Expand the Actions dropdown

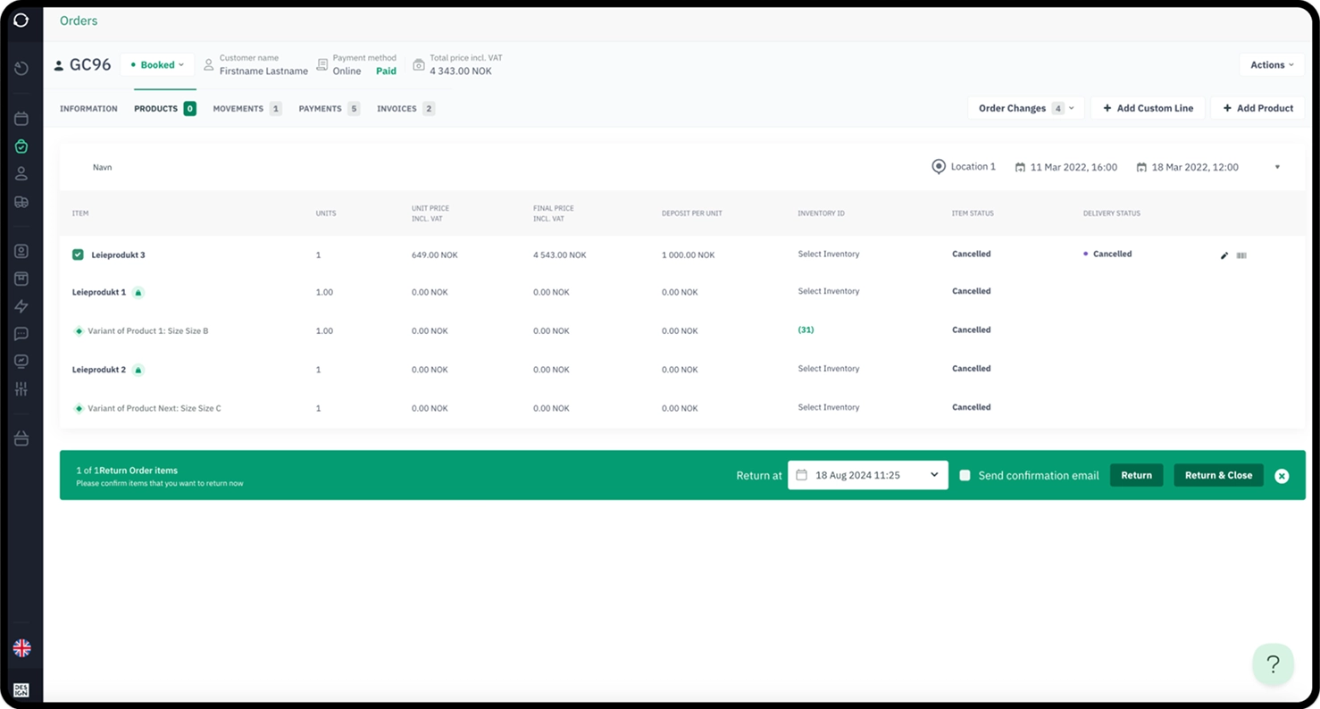coord(1272,64)
